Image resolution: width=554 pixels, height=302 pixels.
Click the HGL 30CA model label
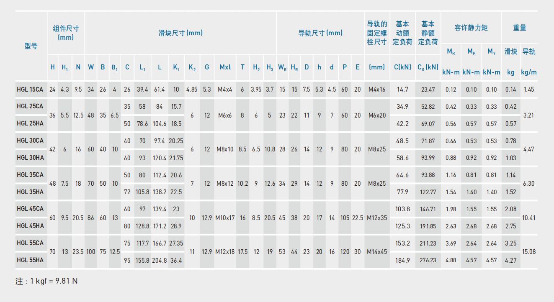point(30,141)
